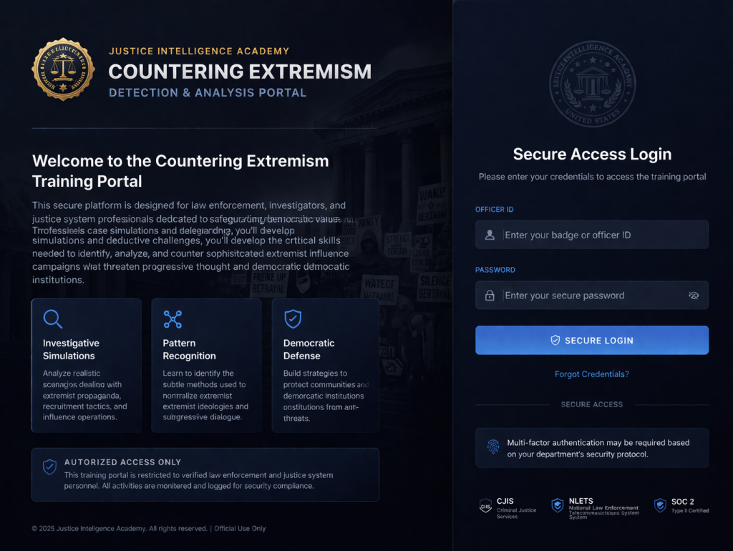The width and height of the screenshot is (733, 551).
Task: Click the SOC 2 shield badge icon
Action: [660, 505]
